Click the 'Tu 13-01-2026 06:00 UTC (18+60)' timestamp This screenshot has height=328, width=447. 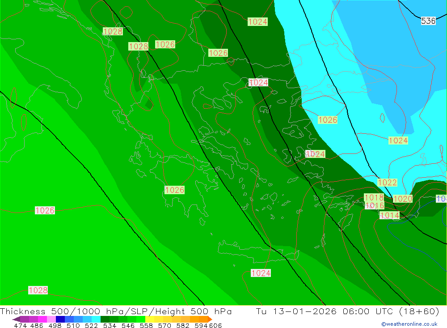pyautogui.click(x=347, y=311)
